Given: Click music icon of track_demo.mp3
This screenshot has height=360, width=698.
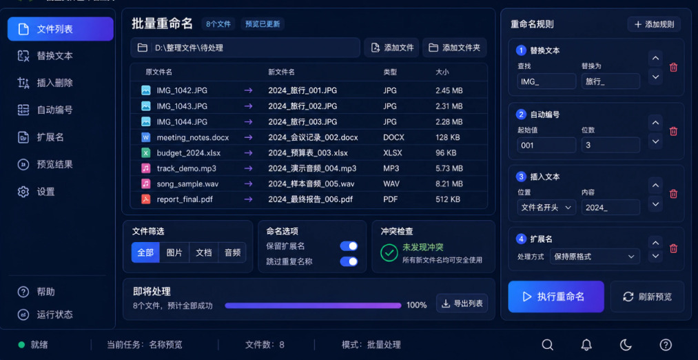Looking at the screenshot, I should (145, 168).
